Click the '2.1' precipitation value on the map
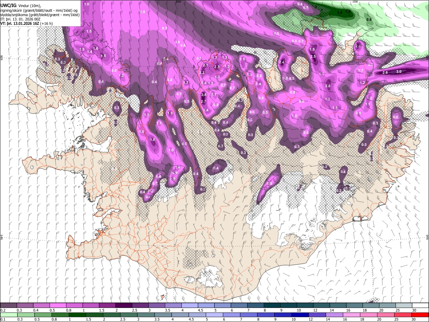Image resolution: width=429 pixels, height=322 pixels. point(205,65)
